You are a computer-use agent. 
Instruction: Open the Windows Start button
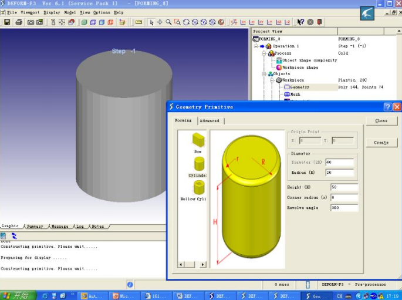(18, 295)
